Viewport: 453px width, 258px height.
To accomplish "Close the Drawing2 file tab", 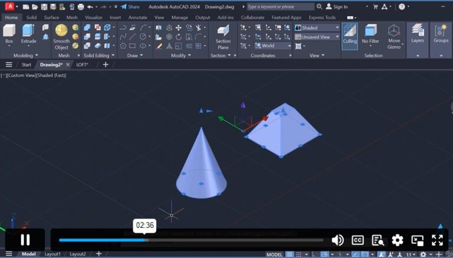I will [68, 64].
